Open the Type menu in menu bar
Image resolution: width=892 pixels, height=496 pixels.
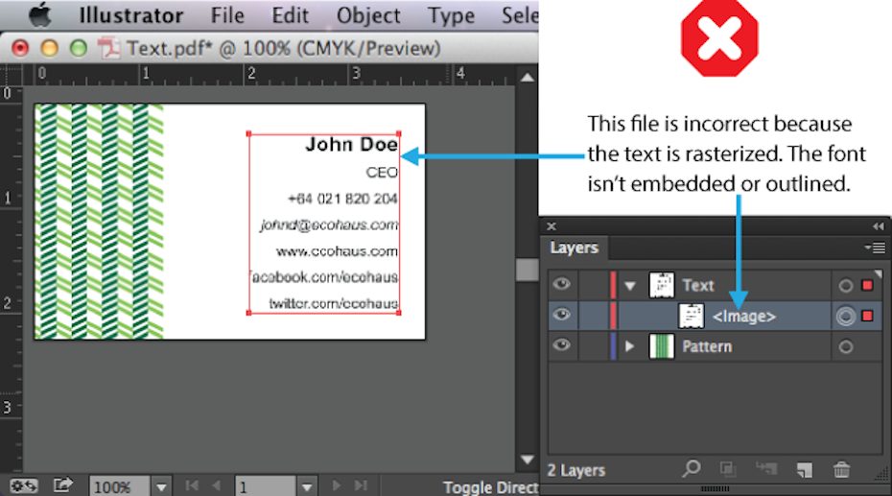(x=451, y=16)
